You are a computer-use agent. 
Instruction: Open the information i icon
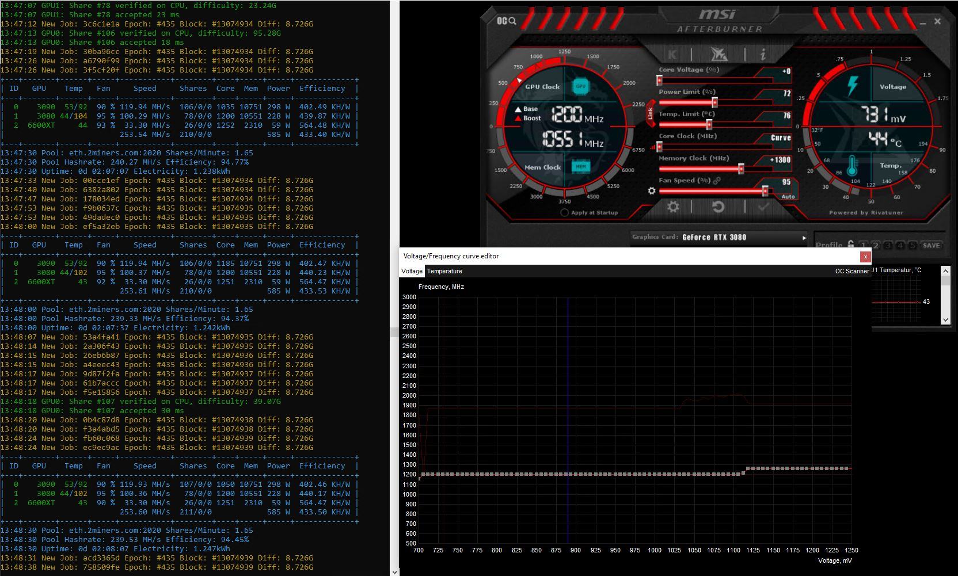tap(763, 55)
